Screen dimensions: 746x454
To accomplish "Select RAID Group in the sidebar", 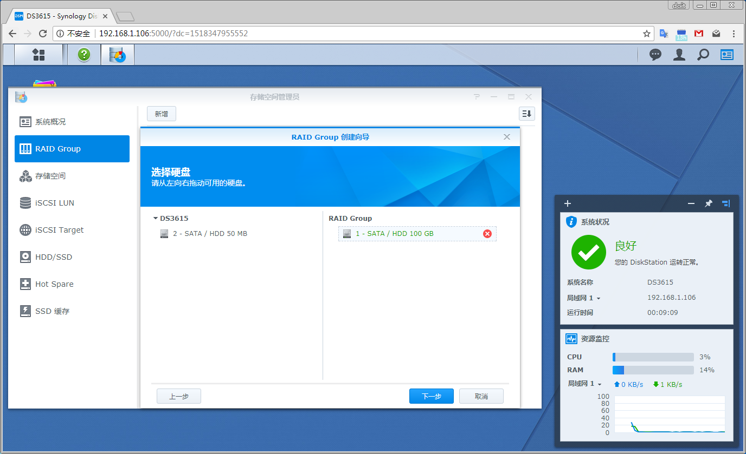I will [72, 149].
